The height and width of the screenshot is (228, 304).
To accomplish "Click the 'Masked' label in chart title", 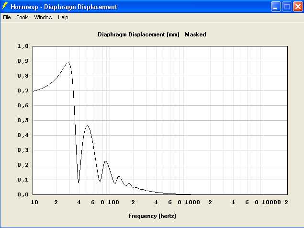I will coord(195,34).
